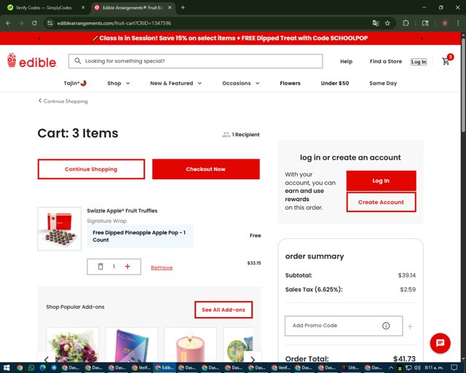Open a new browser tab

[x=183, y=7]
